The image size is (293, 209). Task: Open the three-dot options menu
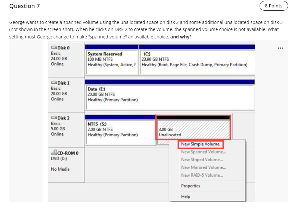click(280, 48)
